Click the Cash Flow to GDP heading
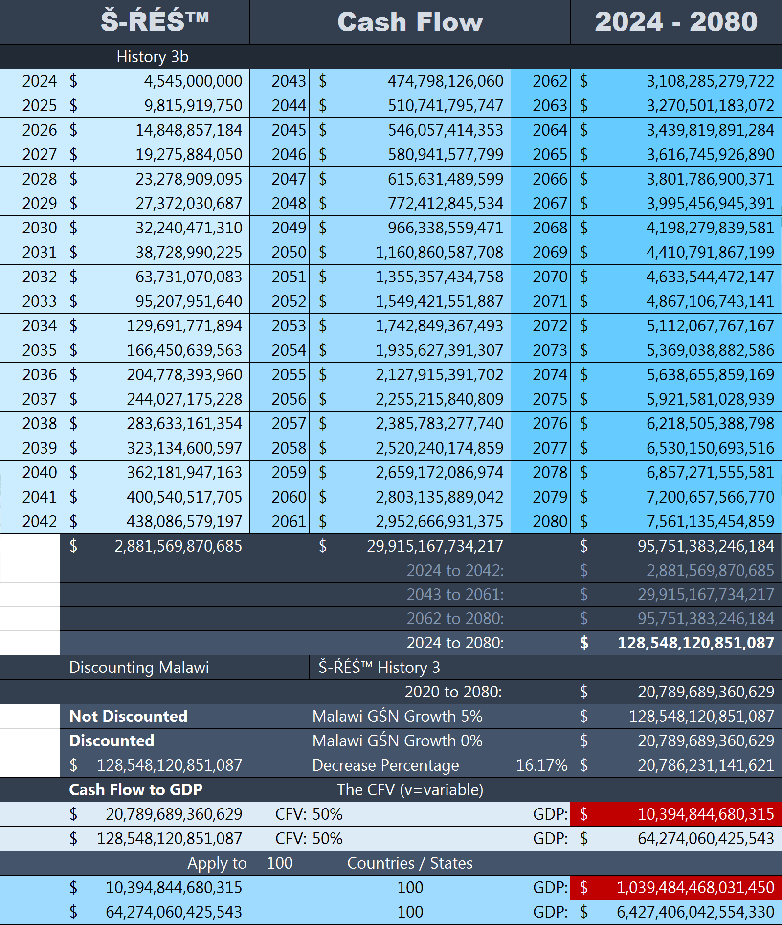The image size is (782, 925). point(135,789)
